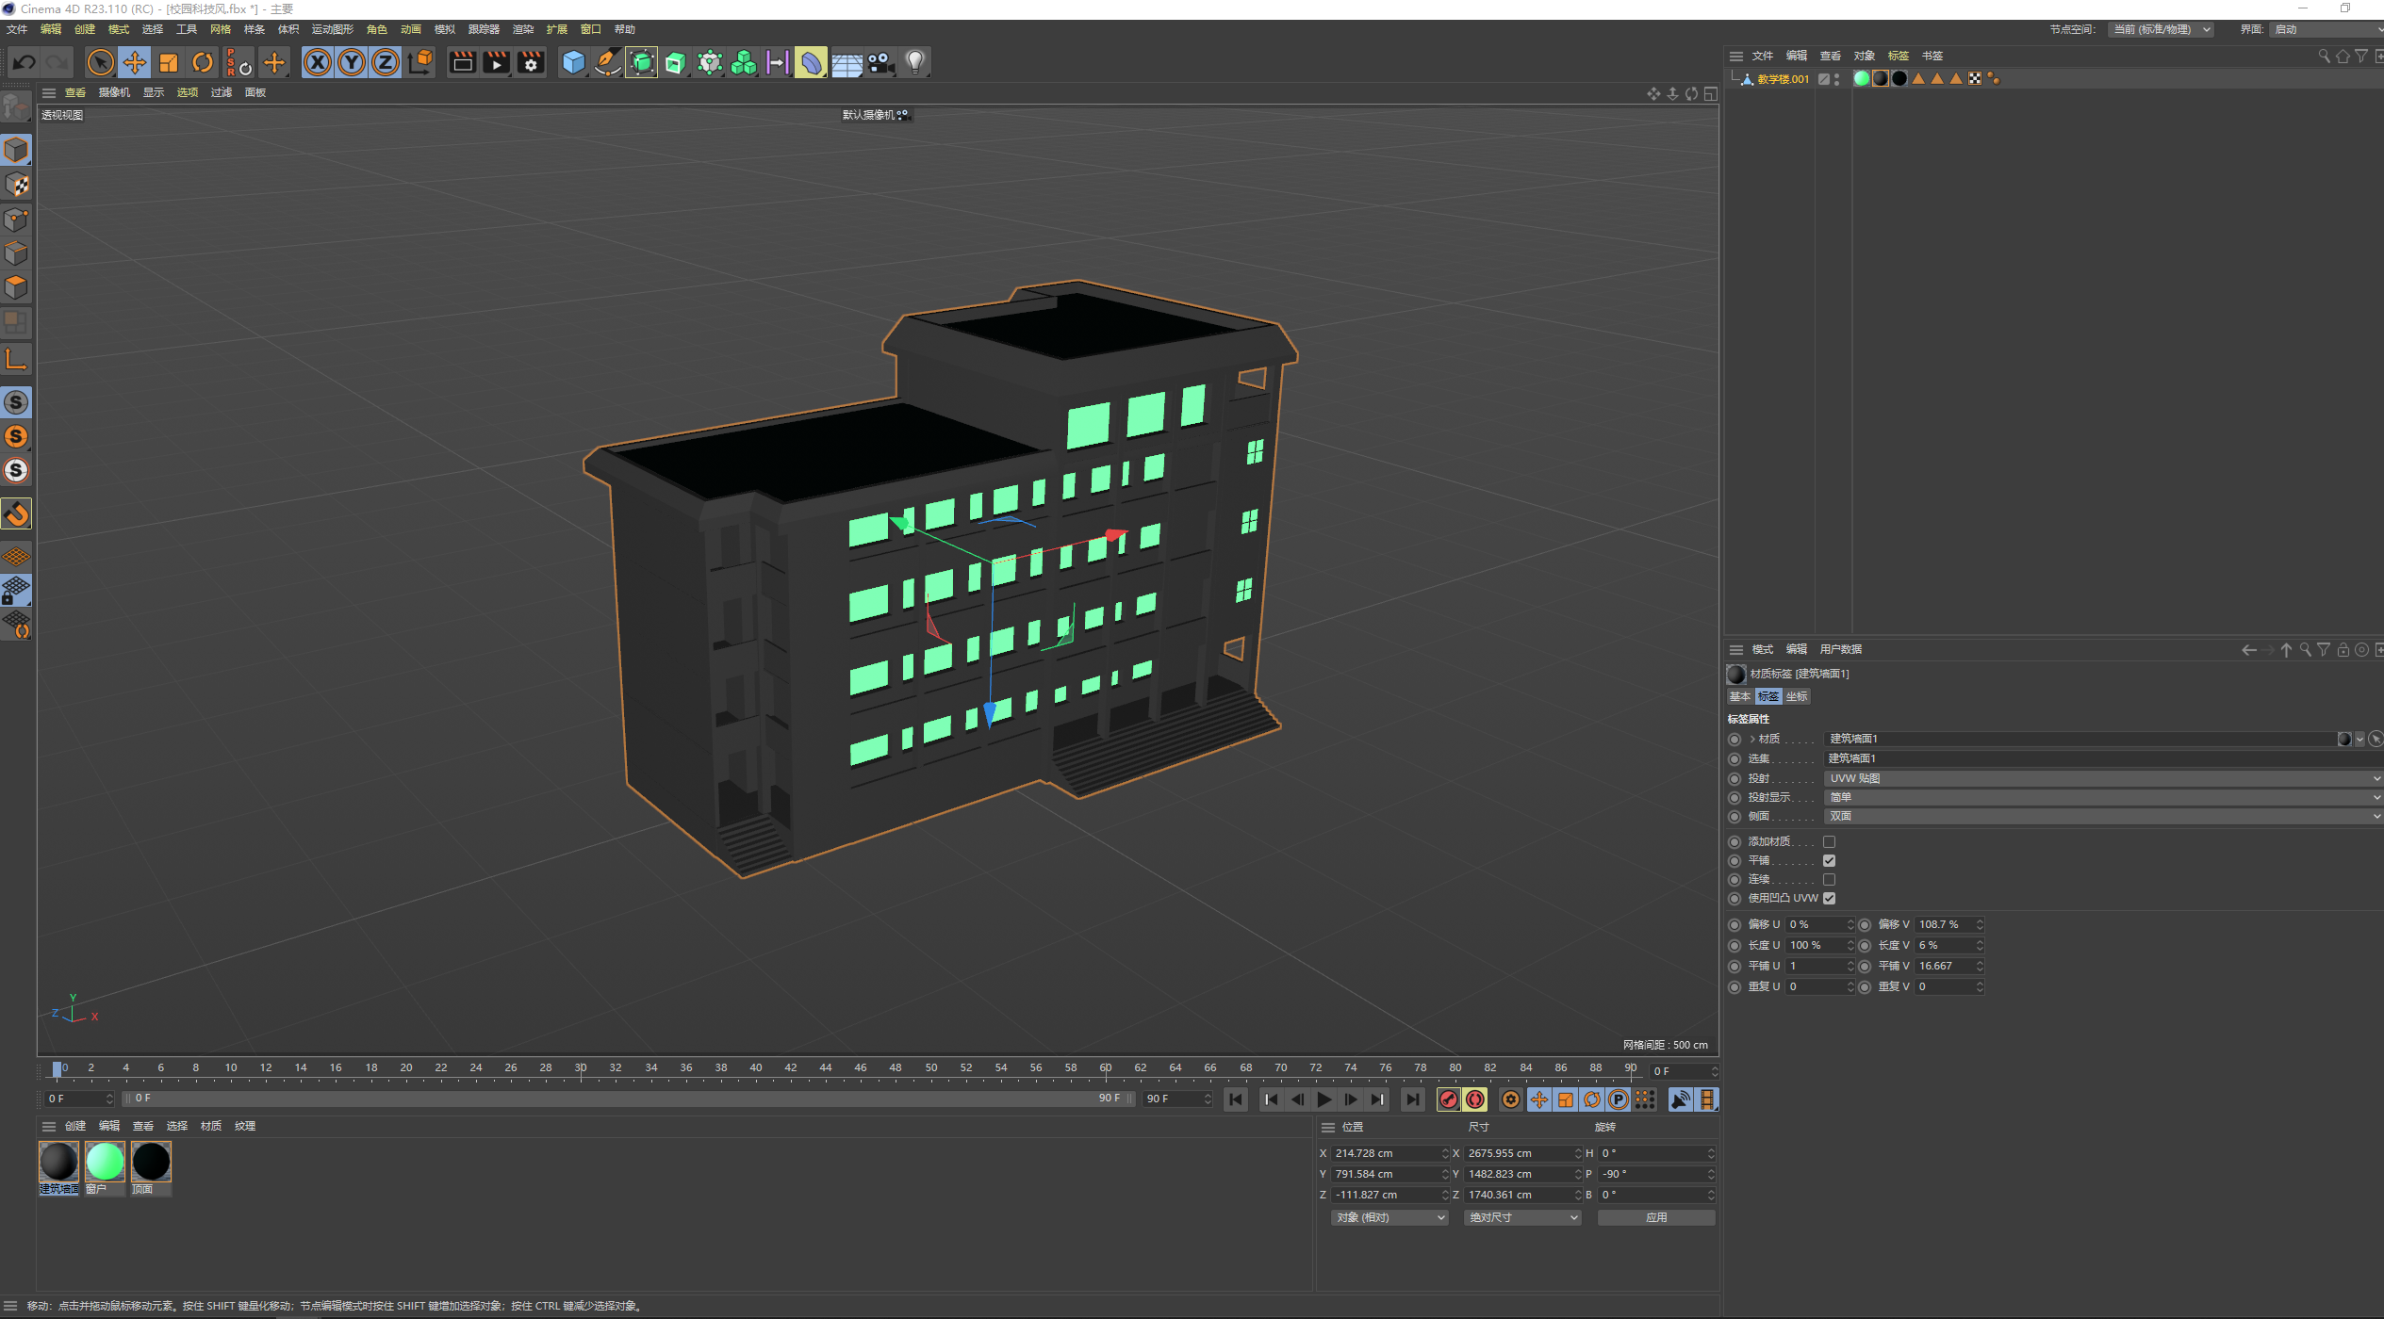
Task: Open the 对象 (相对) coordinate dropdown
Action: (x=1389, y=1217)
